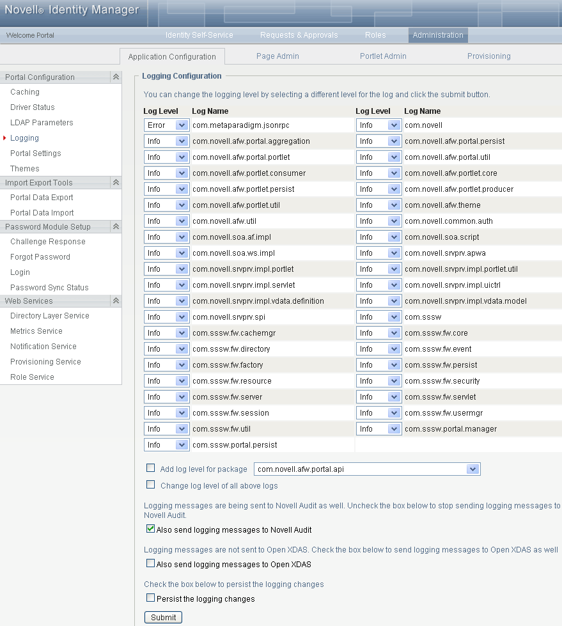Open the package dropdown showing com.novell.afw.portal.api

coord(367,469)
